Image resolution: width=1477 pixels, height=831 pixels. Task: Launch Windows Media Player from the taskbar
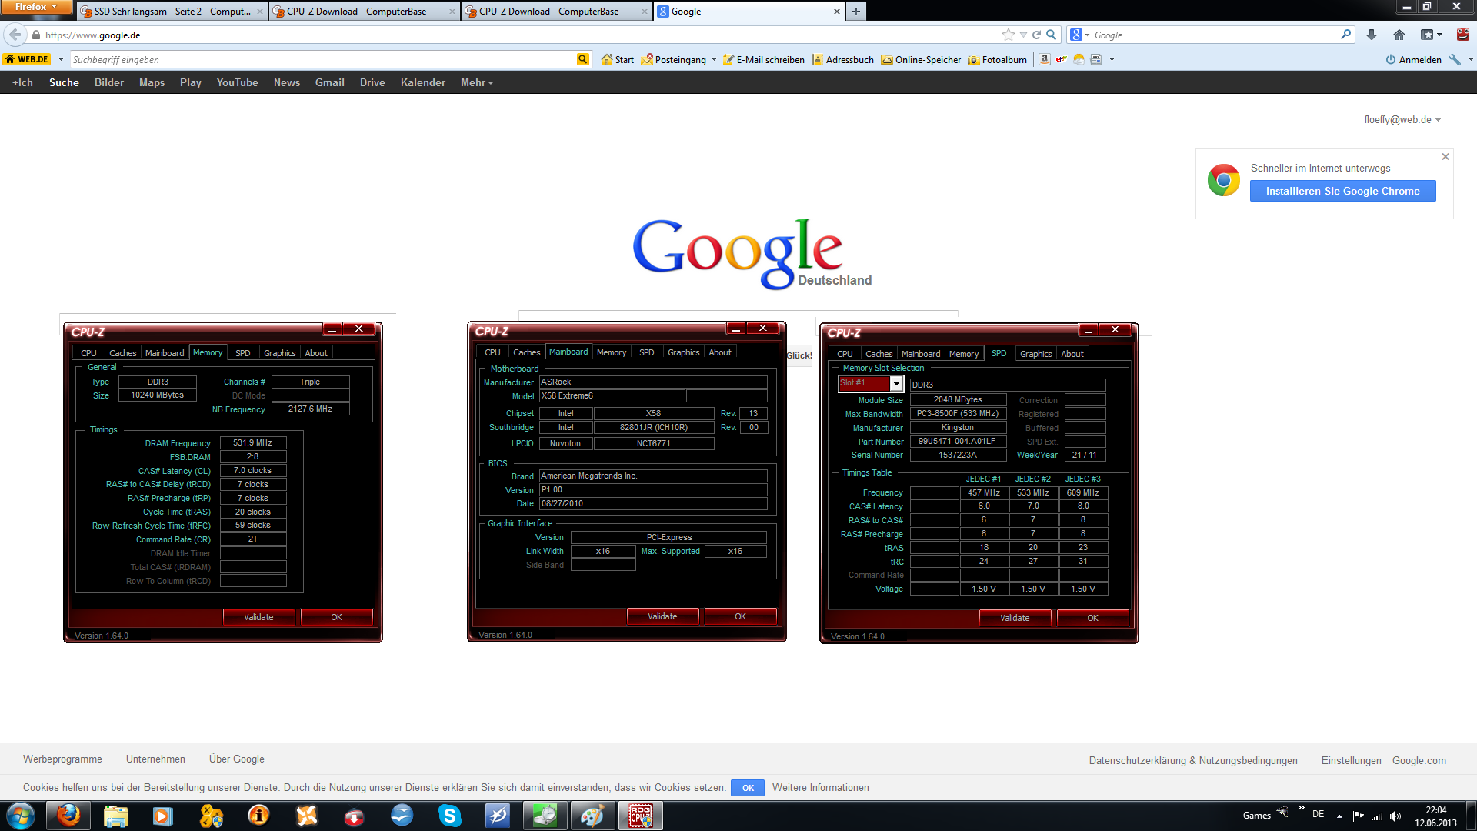163,816
